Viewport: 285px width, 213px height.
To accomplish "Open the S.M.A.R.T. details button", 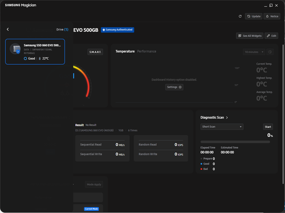I will tap(95, 52).
